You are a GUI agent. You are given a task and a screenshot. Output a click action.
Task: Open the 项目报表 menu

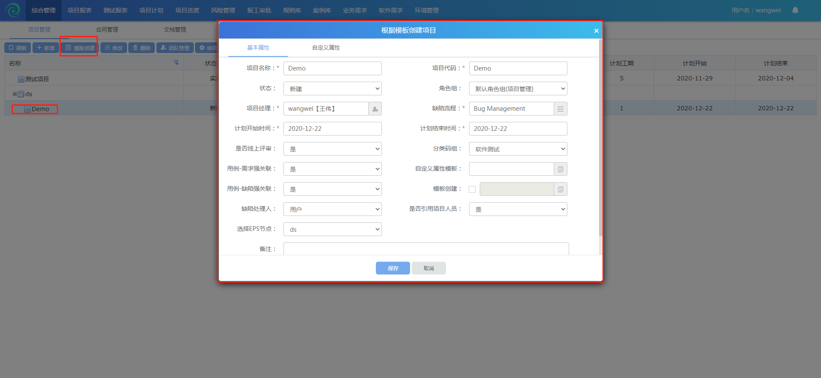click(80, 10)
